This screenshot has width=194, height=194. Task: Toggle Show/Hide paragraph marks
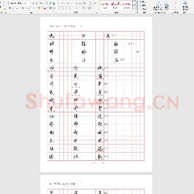[95, 3]
